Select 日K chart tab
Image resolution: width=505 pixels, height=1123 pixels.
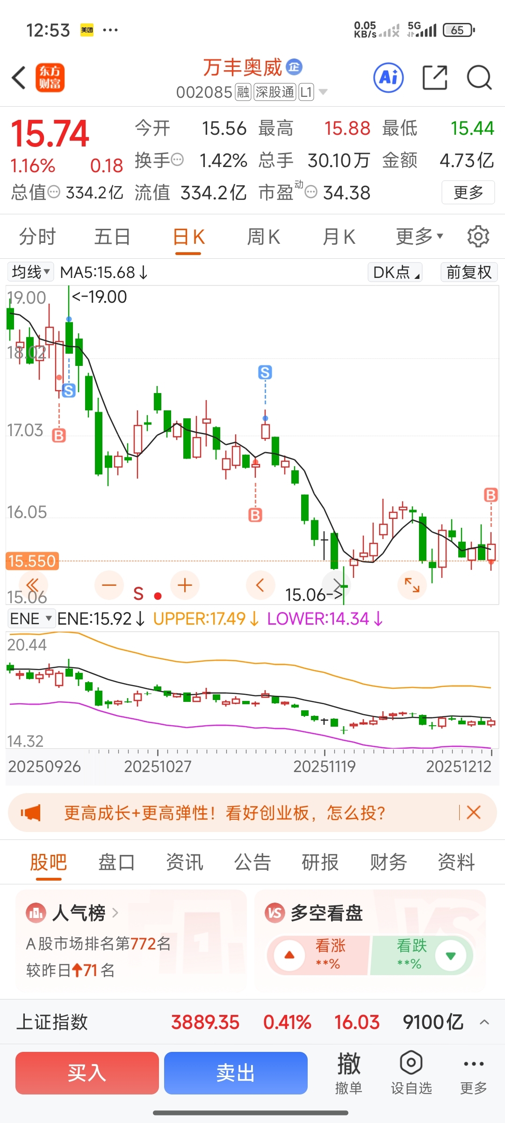[x=188, y=237]
